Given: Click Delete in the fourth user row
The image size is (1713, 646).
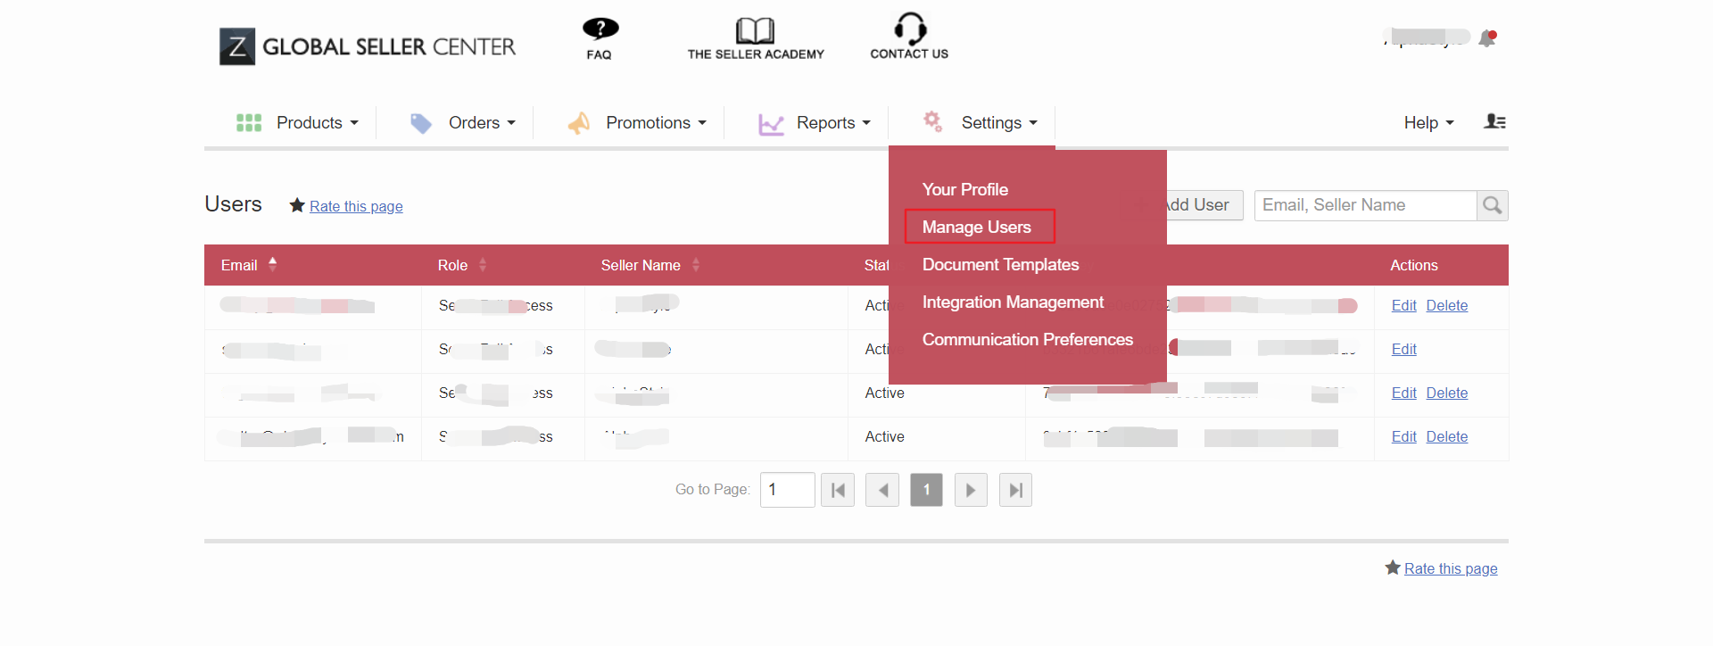Looking at the screenshot, I should coord(1447,436).
